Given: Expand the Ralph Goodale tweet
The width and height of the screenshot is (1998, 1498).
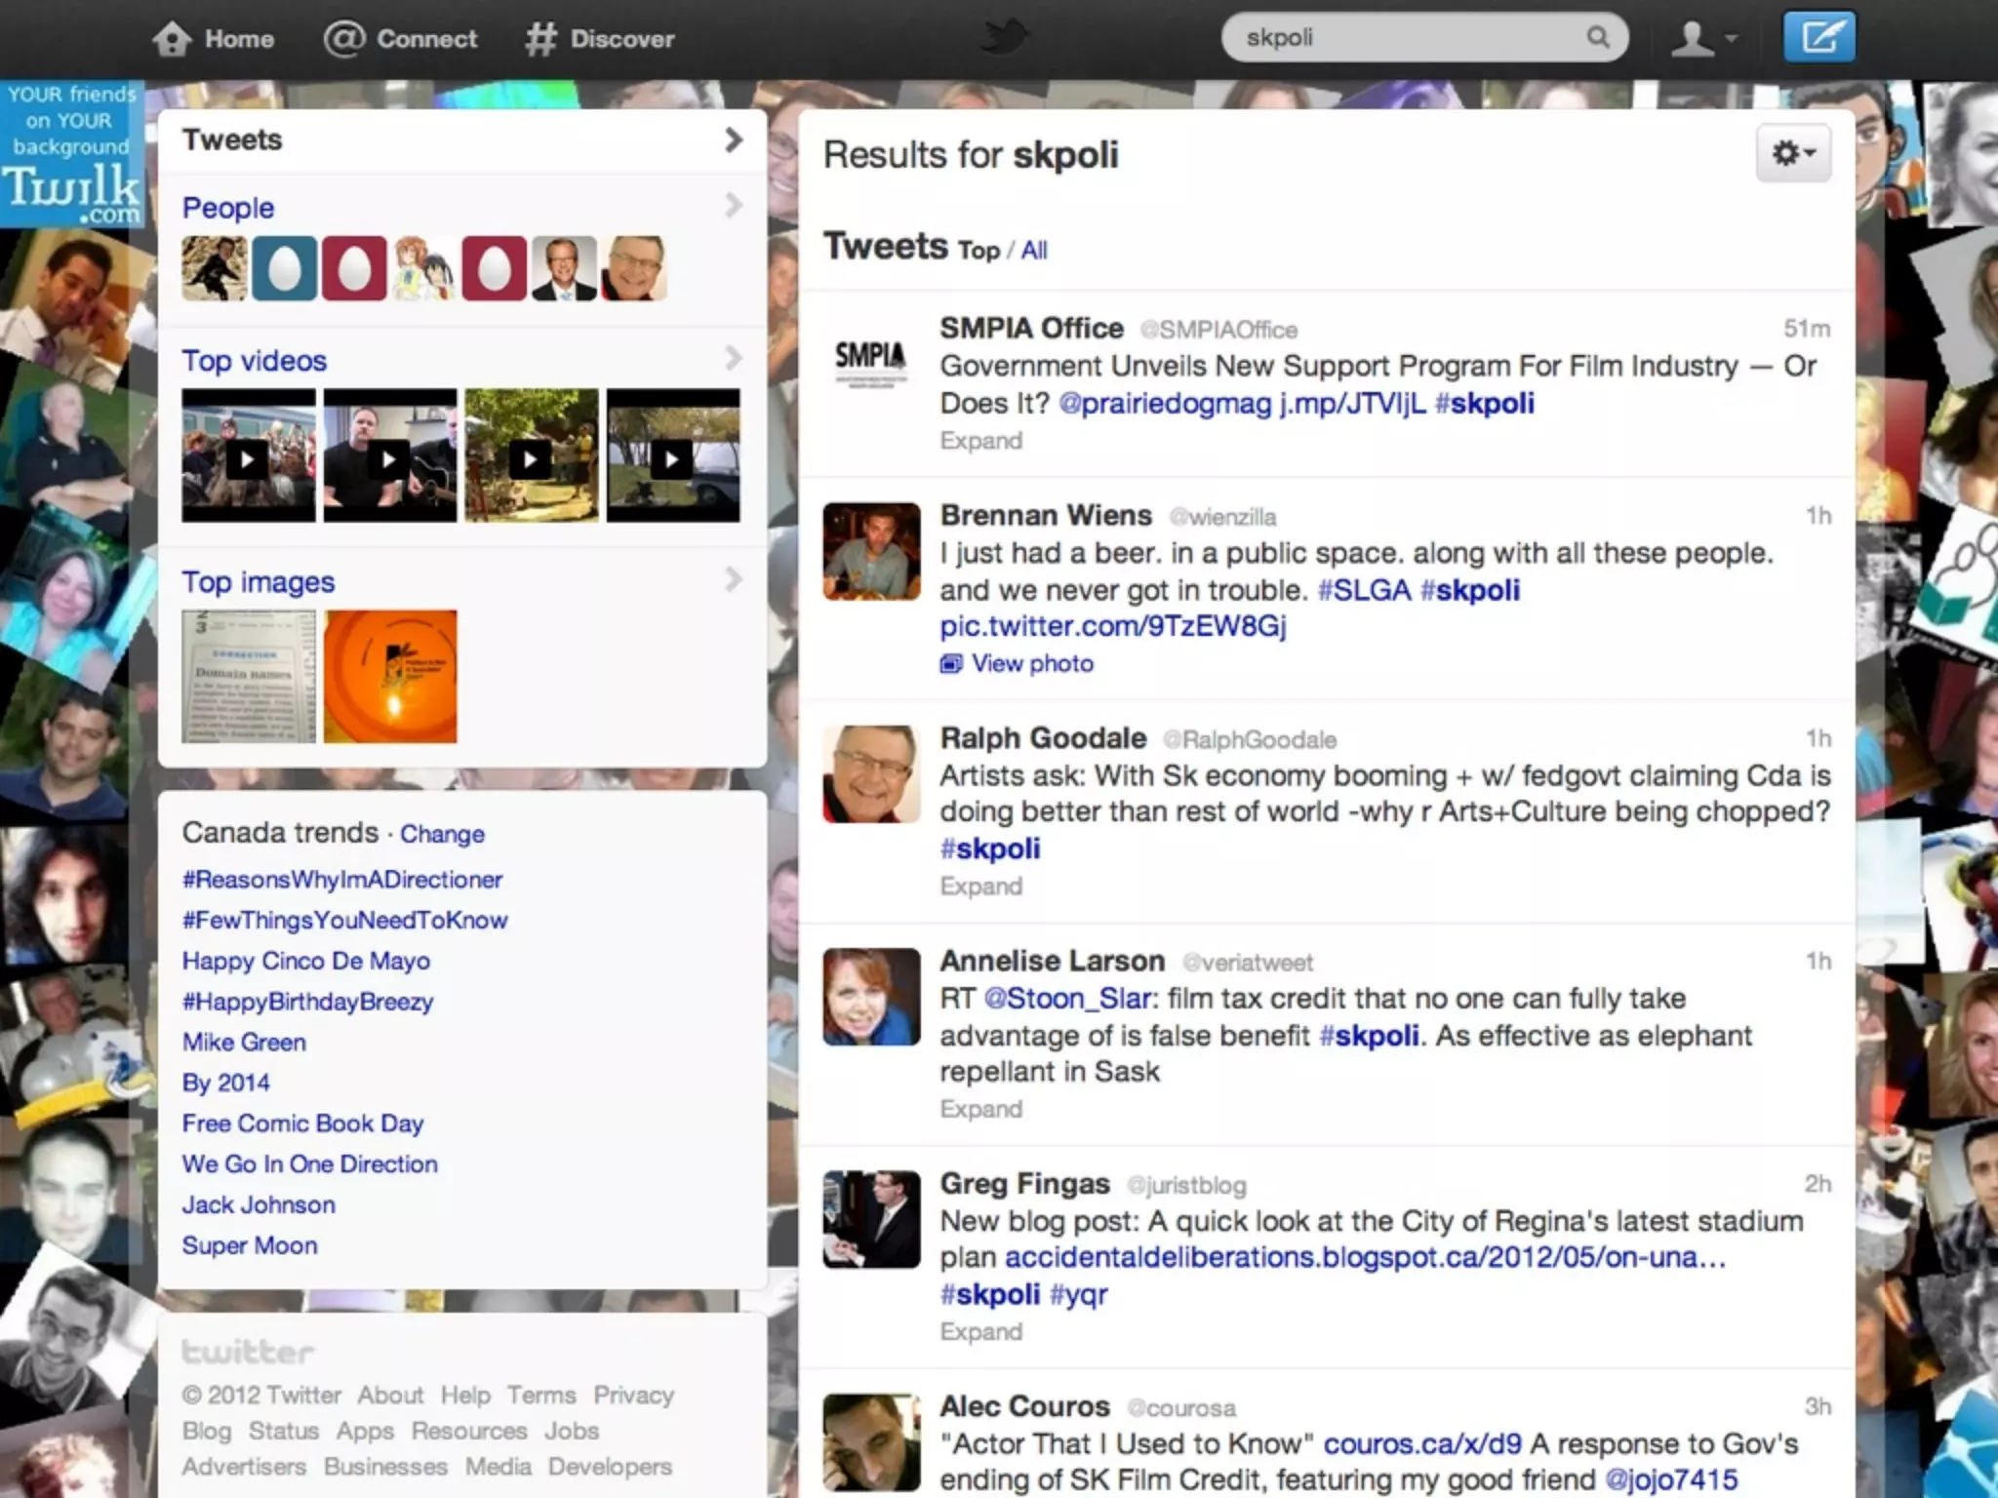Looking at the screenshot, I should point(980,887).
